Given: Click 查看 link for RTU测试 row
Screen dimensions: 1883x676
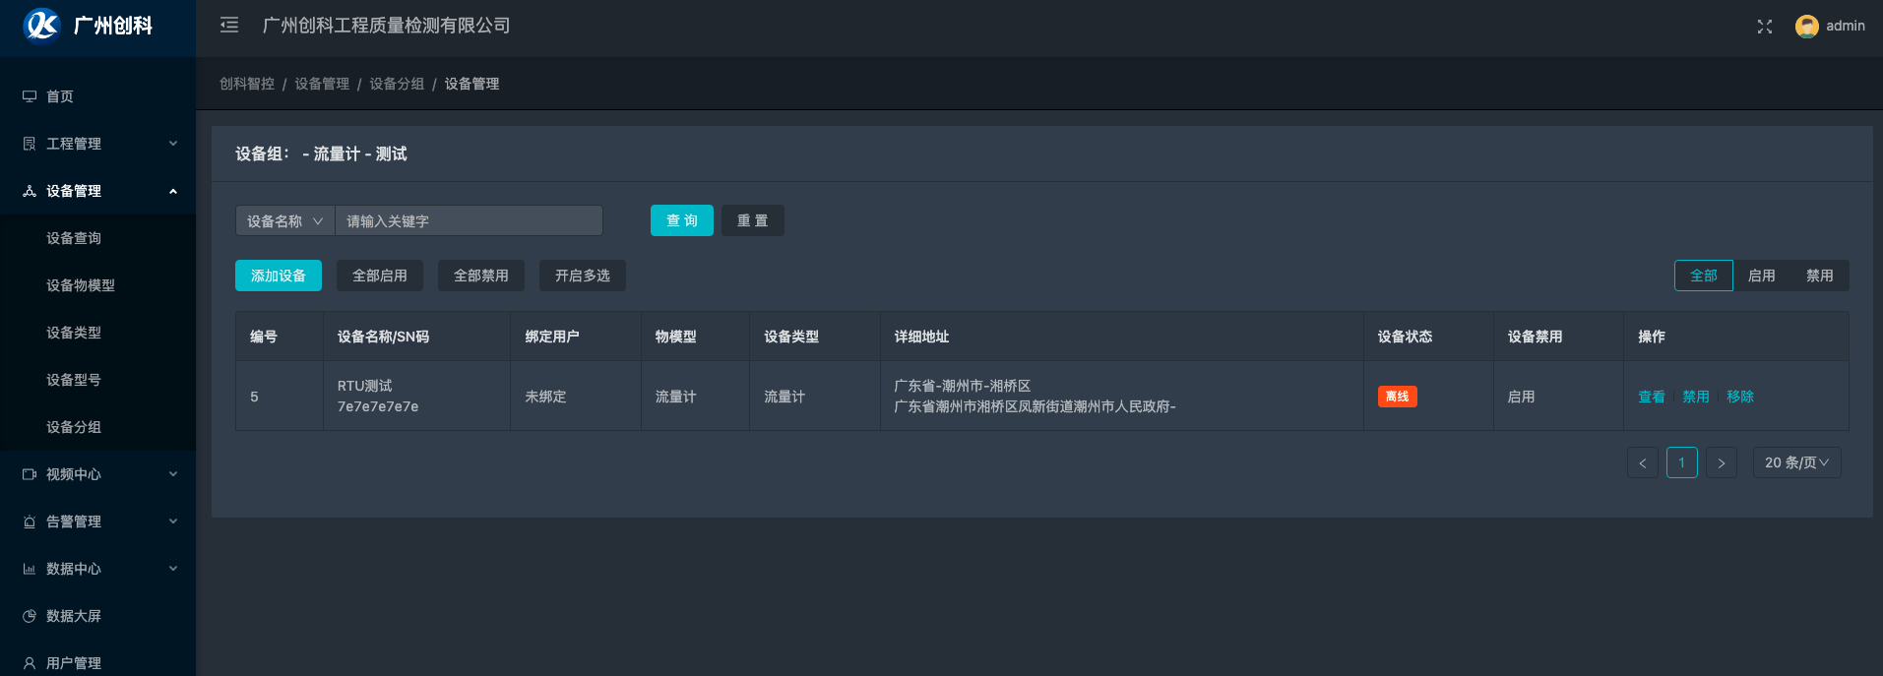Looking at the screenshot, I should (x=1652, y=397).
